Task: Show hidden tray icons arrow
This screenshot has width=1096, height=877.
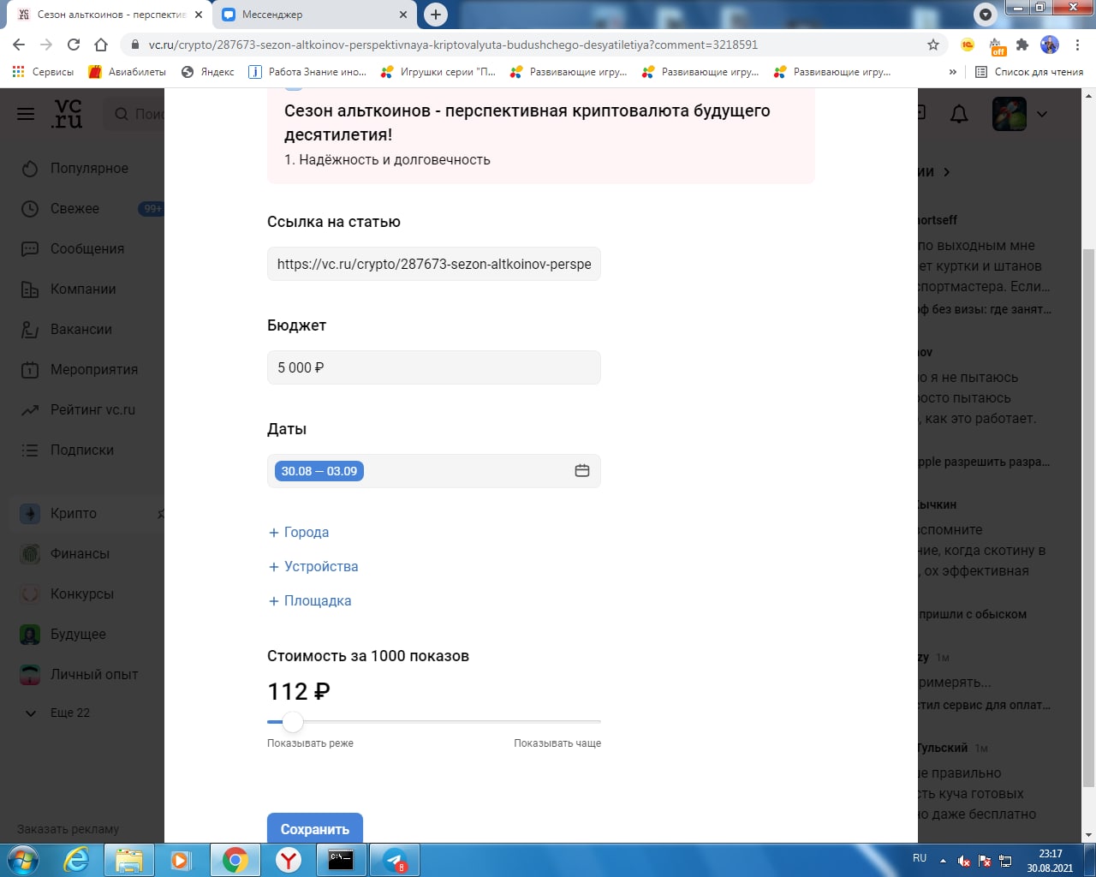Action: pos(943,860)
